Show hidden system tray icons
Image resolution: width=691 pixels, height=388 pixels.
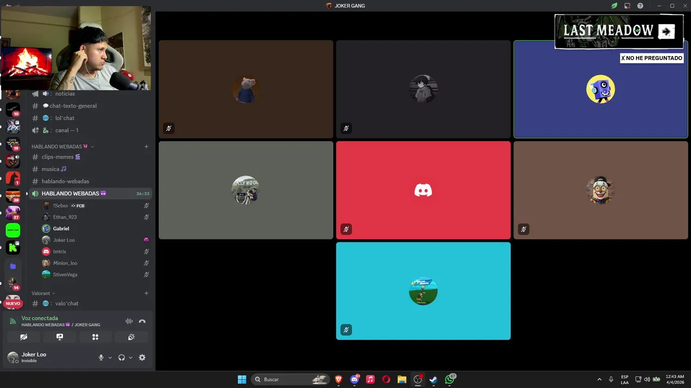coord(599,379)
